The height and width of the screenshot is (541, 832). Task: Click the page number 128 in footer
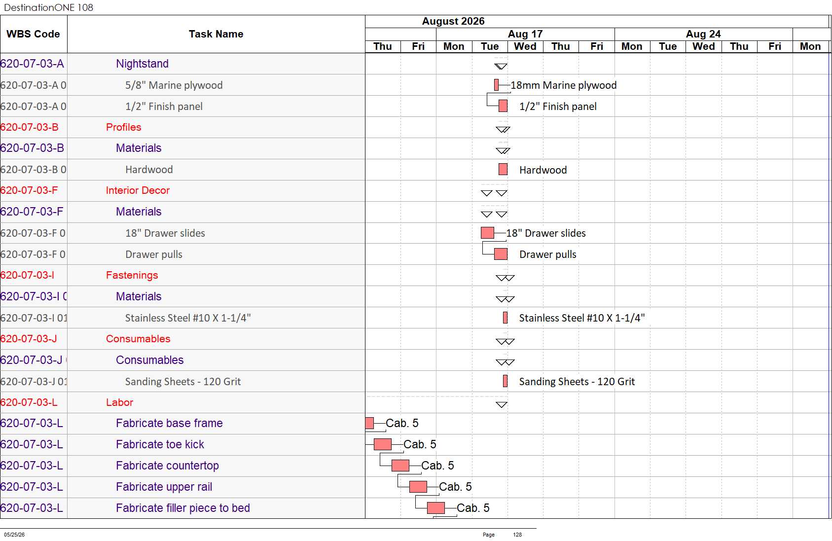517,535
